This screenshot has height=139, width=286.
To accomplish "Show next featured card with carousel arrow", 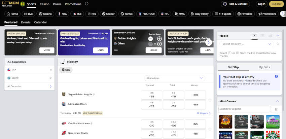I will [209, 42].
